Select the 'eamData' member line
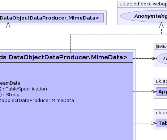This screenshot has width=167, height=140. point(10,83)
